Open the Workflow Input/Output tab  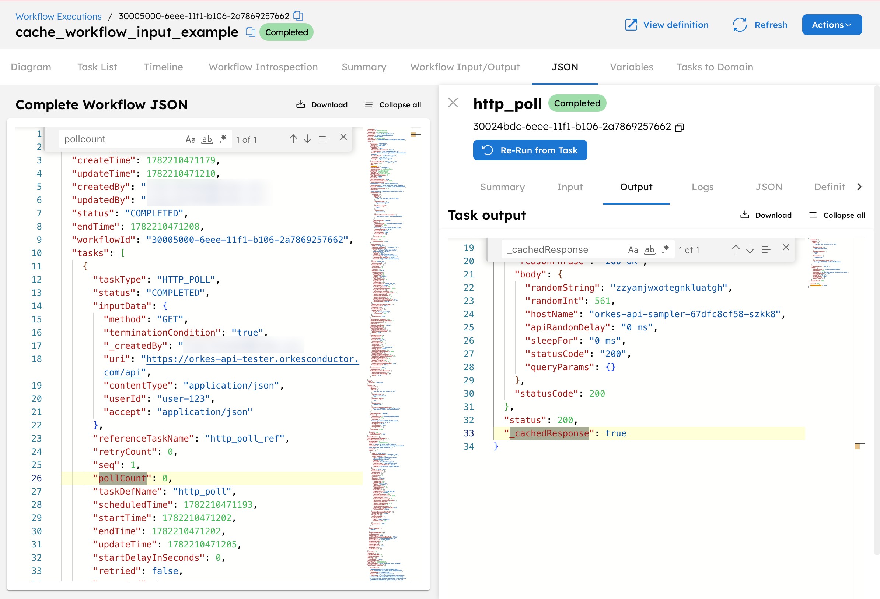(x=465, y=67)
